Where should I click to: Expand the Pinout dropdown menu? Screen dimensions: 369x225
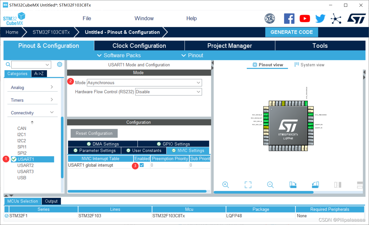click(x=192, y=55)
